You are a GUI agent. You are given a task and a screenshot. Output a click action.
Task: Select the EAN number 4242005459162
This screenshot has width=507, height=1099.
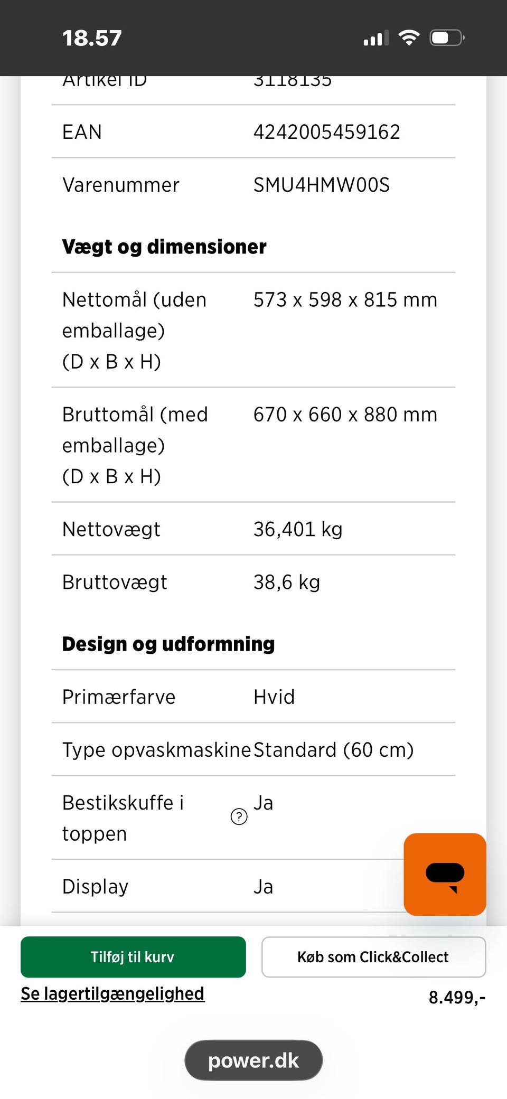coord(327,131)
